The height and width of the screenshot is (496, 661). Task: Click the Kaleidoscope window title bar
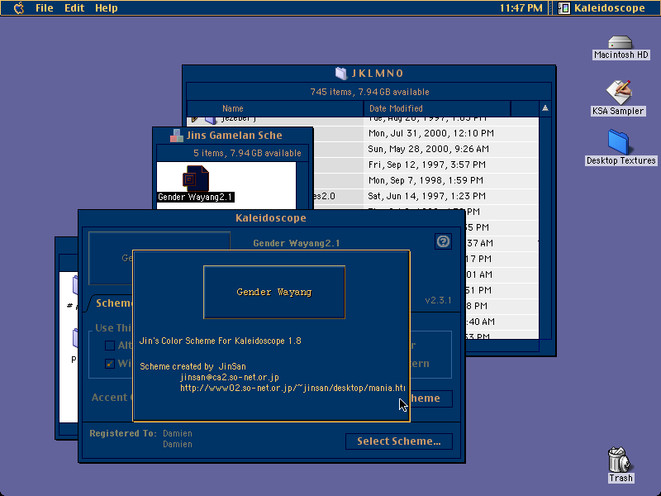[271, 218]
